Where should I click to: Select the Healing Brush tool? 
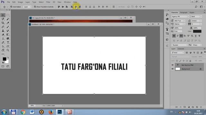tap(3, 27)
